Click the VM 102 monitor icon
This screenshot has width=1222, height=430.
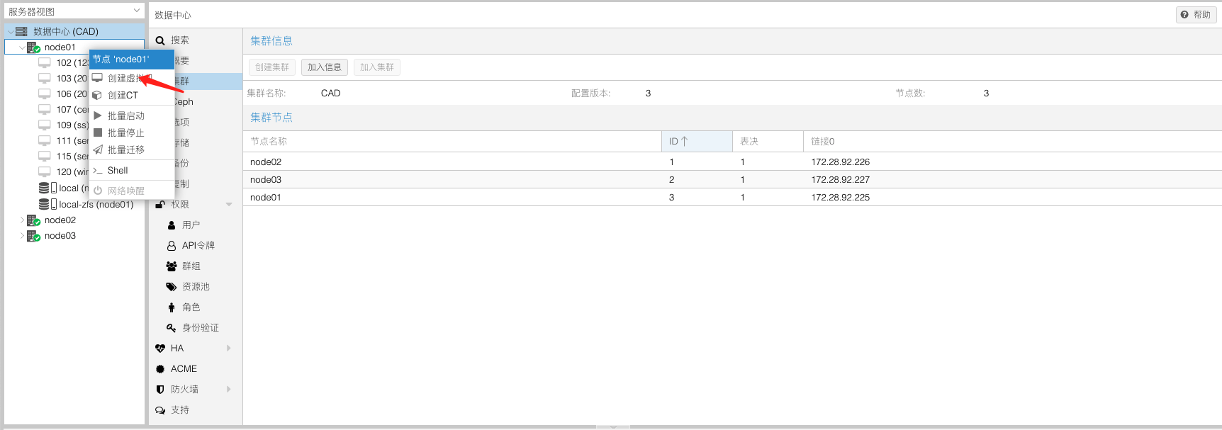pyautogui.click(x=45, y=62)
